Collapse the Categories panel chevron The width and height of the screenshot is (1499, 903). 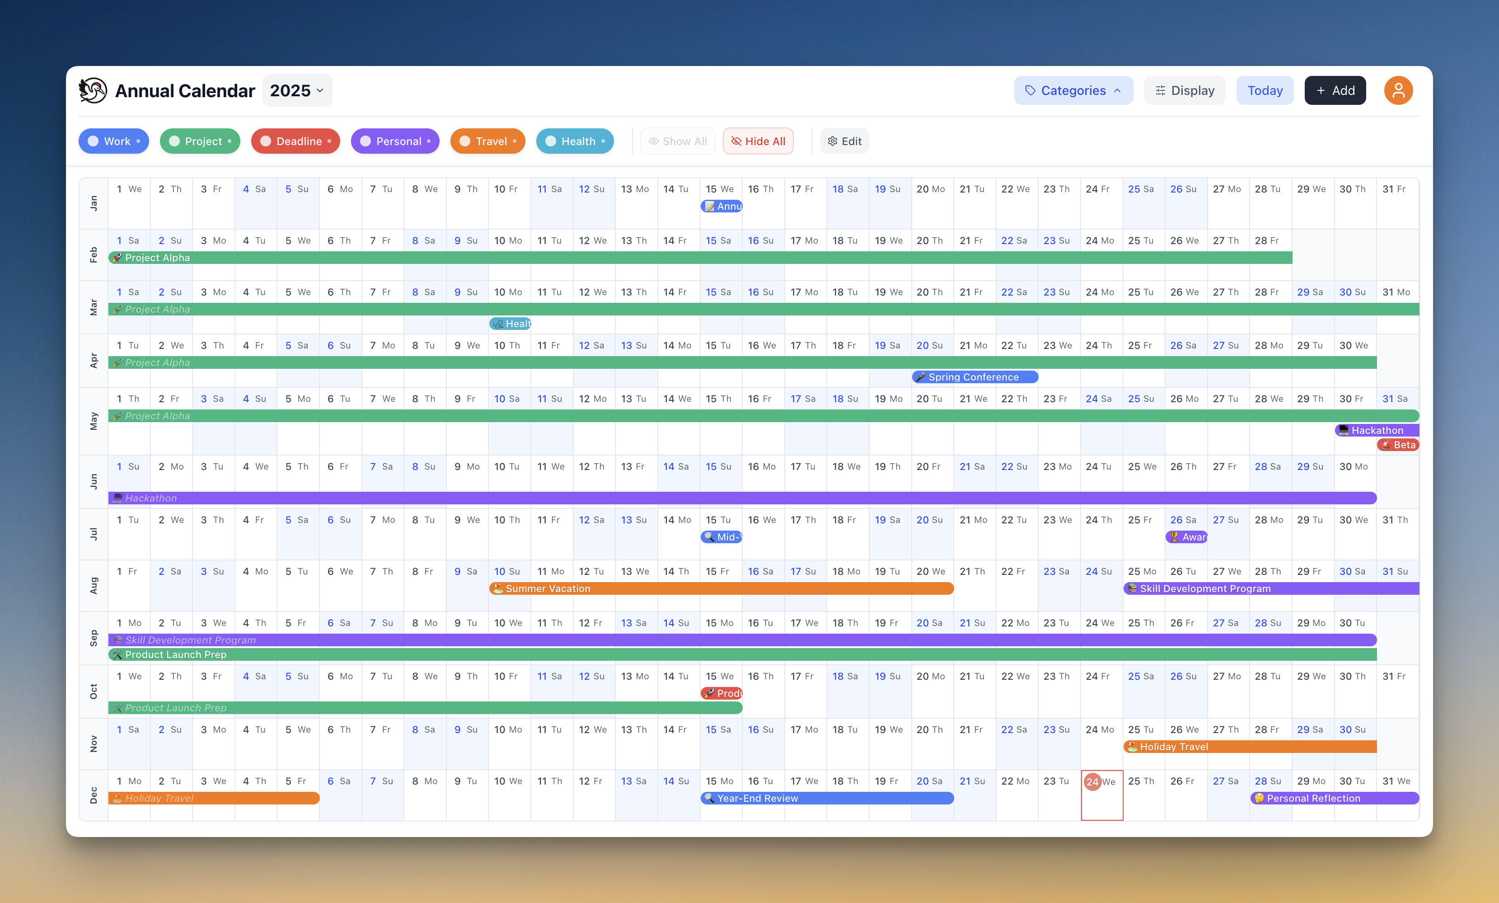tap(1118, 90)
